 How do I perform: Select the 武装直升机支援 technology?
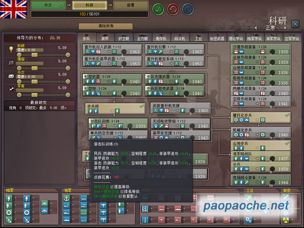click(x=180, y=108)
